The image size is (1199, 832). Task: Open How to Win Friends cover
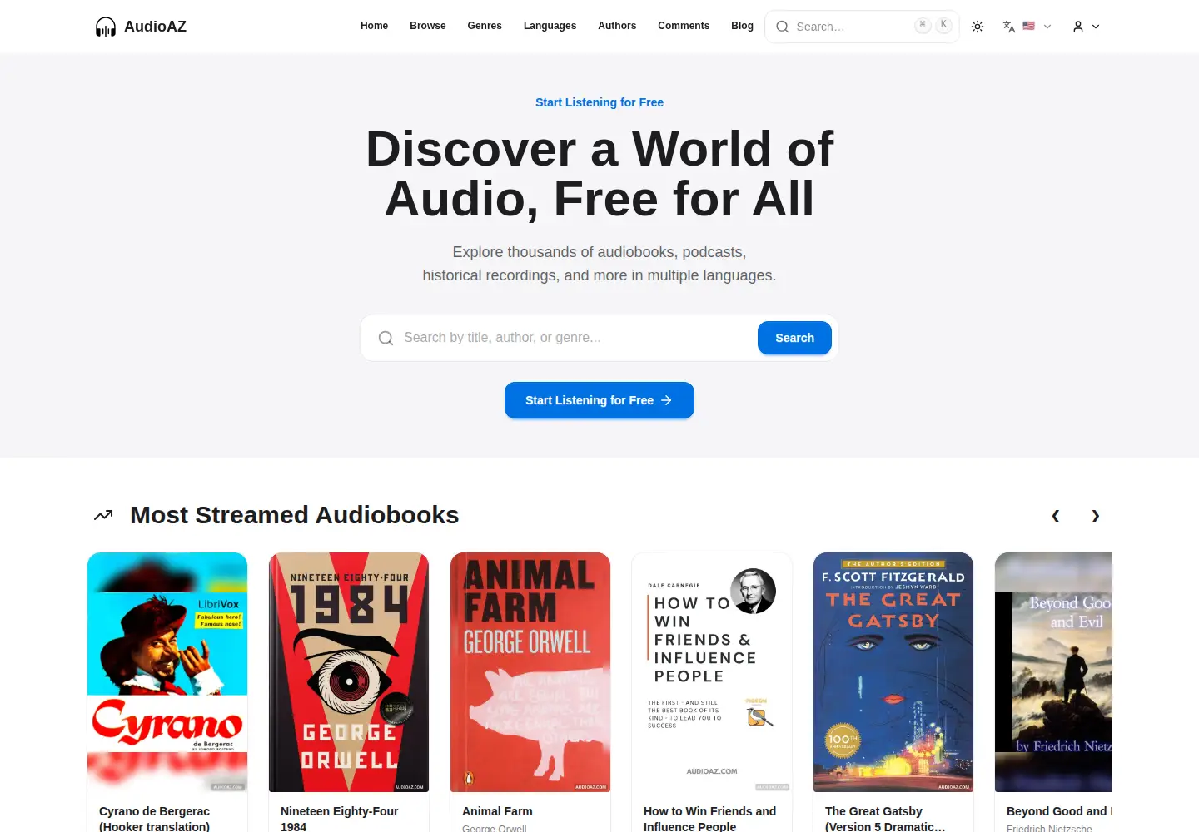pos(712,672)
